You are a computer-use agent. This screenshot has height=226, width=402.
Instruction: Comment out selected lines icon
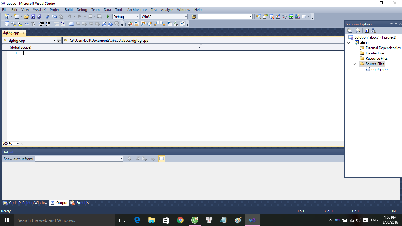[x=57, y=24]
